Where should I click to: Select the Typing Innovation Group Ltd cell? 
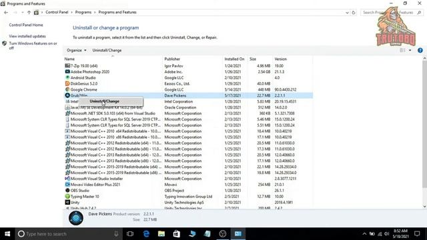coord(188,197)
